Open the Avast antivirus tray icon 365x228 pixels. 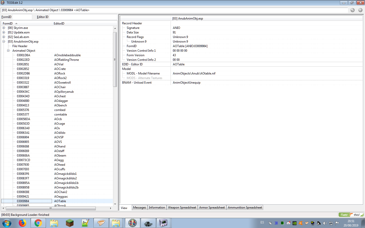tap(301, 223)
